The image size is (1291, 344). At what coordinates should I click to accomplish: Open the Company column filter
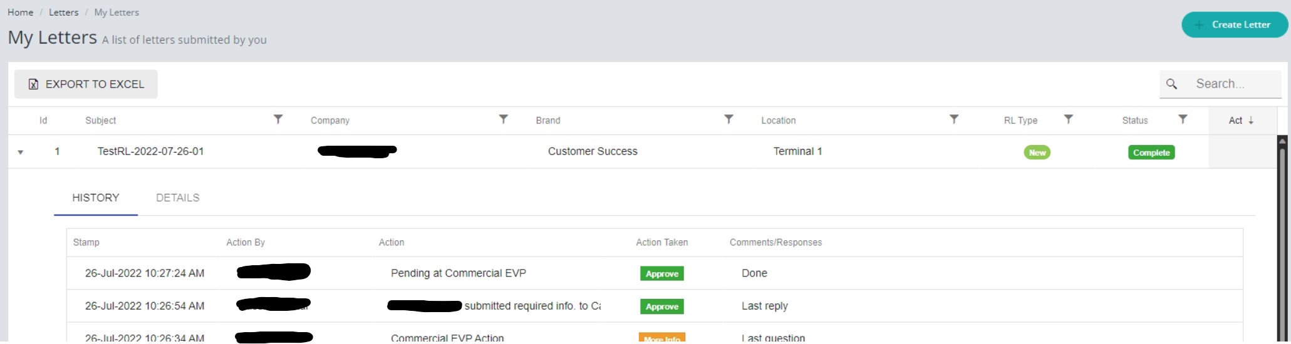(503, 119)
